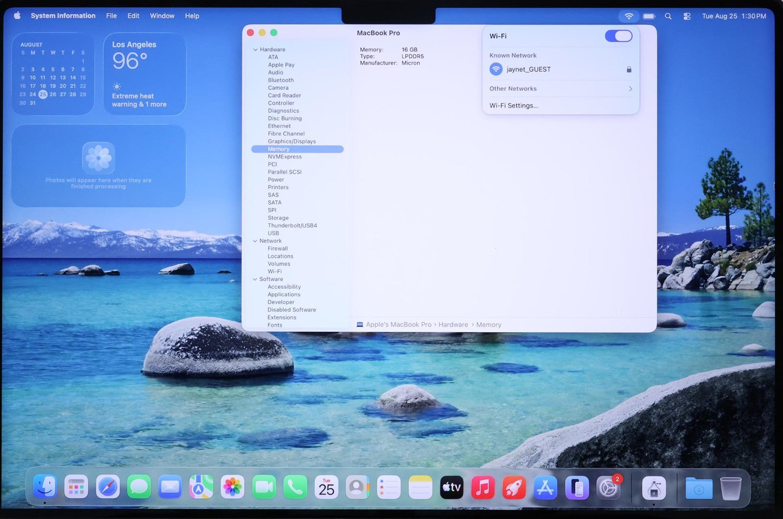Open Spotlight search in the menu bar
The width and height of the screenshot is (783, 519).
click(x=668, y=16)
